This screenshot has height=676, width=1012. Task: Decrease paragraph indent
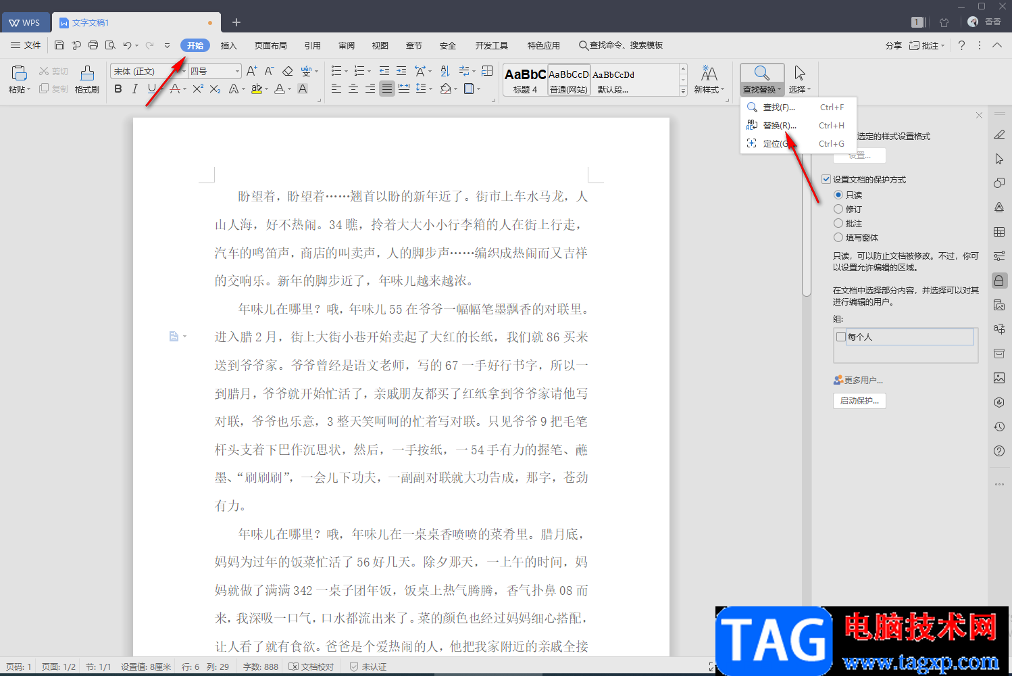384,71
